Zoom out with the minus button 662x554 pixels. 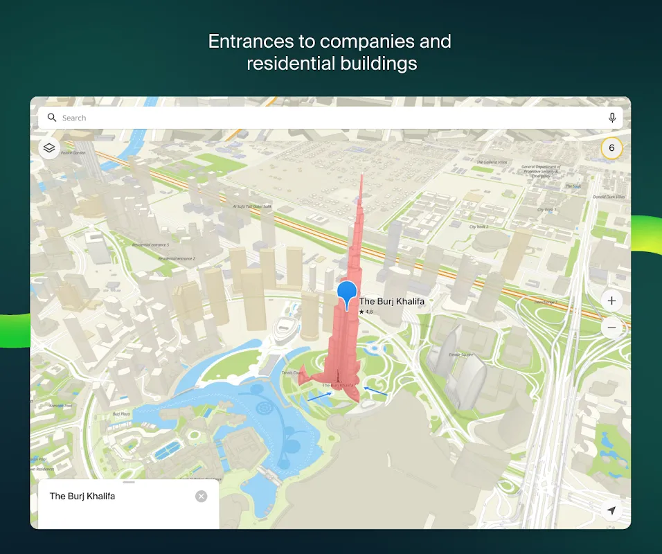click(611, 328)
